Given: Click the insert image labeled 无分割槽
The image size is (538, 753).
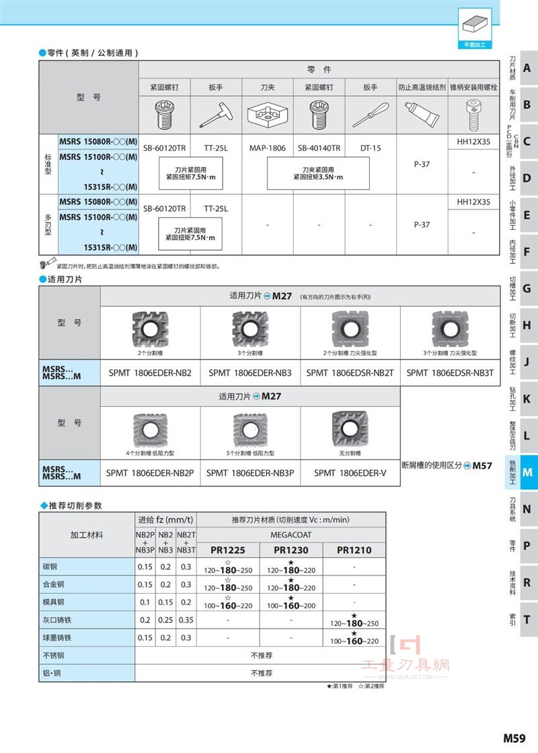Looking at the screenshot, I should (350, 429).
